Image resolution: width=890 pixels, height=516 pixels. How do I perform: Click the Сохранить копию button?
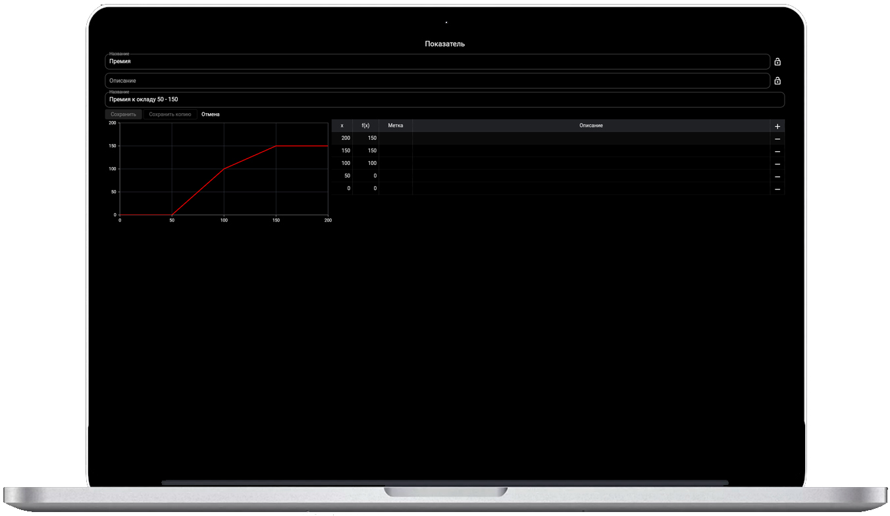pyautogui.click(x=170, y=114)
